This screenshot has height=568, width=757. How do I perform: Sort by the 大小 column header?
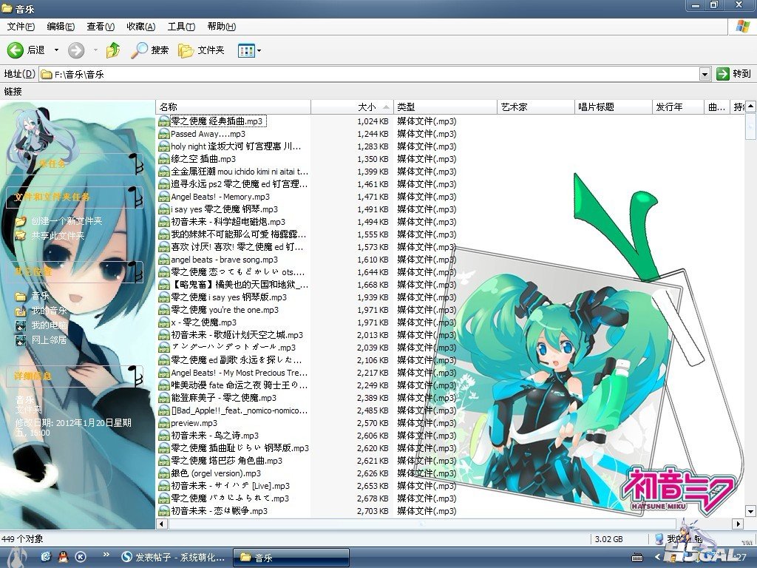pos(352,106)
